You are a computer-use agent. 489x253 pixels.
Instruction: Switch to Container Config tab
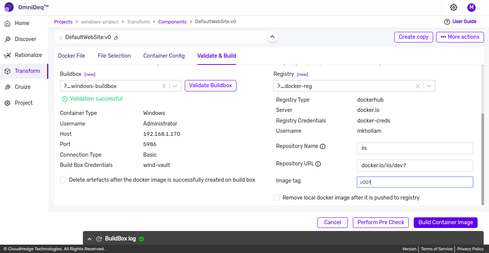coord(164,56)
